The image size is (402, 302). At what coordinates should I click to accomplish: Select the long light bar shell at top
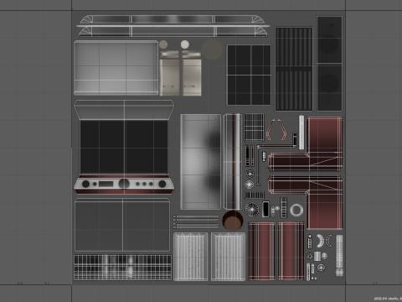tap(173, 26)
